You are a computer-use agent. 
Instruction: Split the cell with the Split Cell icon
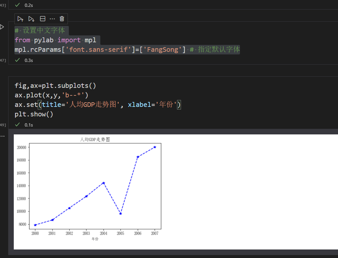click(x=42, y=19)
